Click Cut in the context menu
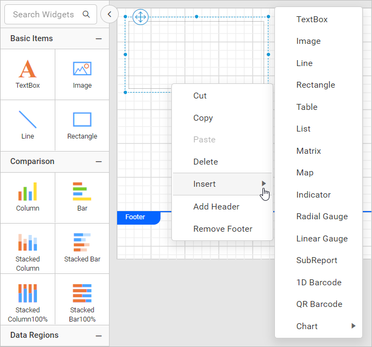This screenshot has width=372, height=347. 200,96
